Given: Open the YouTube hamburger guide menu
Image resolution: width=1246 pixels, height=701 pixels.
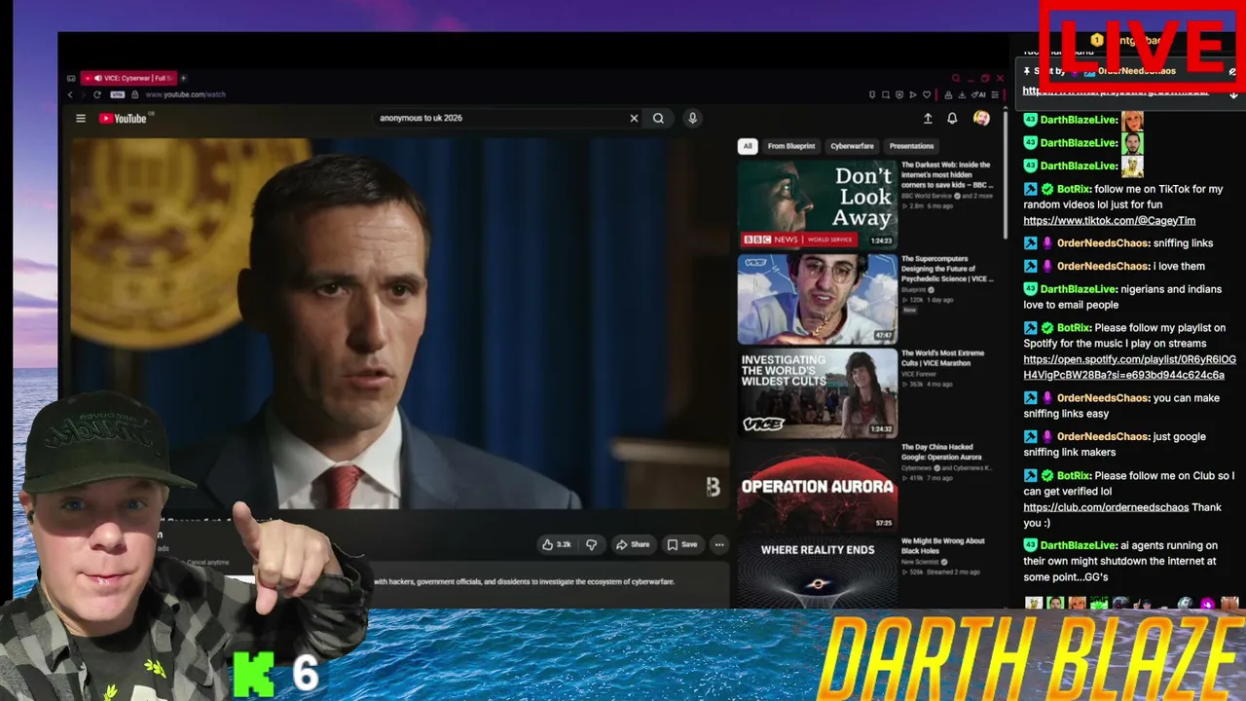Looking at the screenshot, I should tap(81, 119).
